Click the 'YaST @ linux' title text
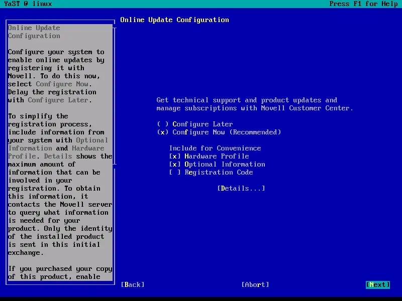The width and height of the screenshot is (402, 301). click(28, 4)
